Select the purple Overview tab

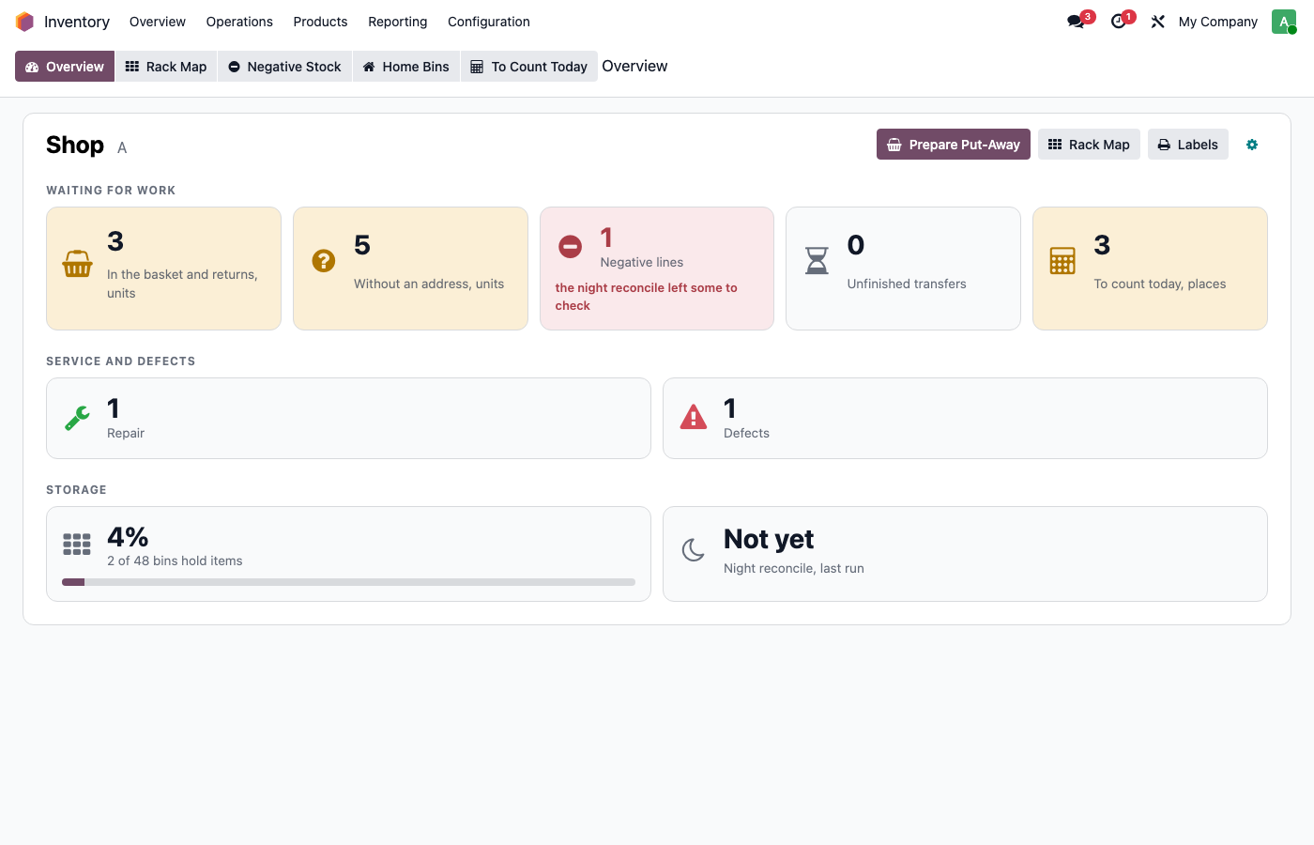[x=65, y=67]
